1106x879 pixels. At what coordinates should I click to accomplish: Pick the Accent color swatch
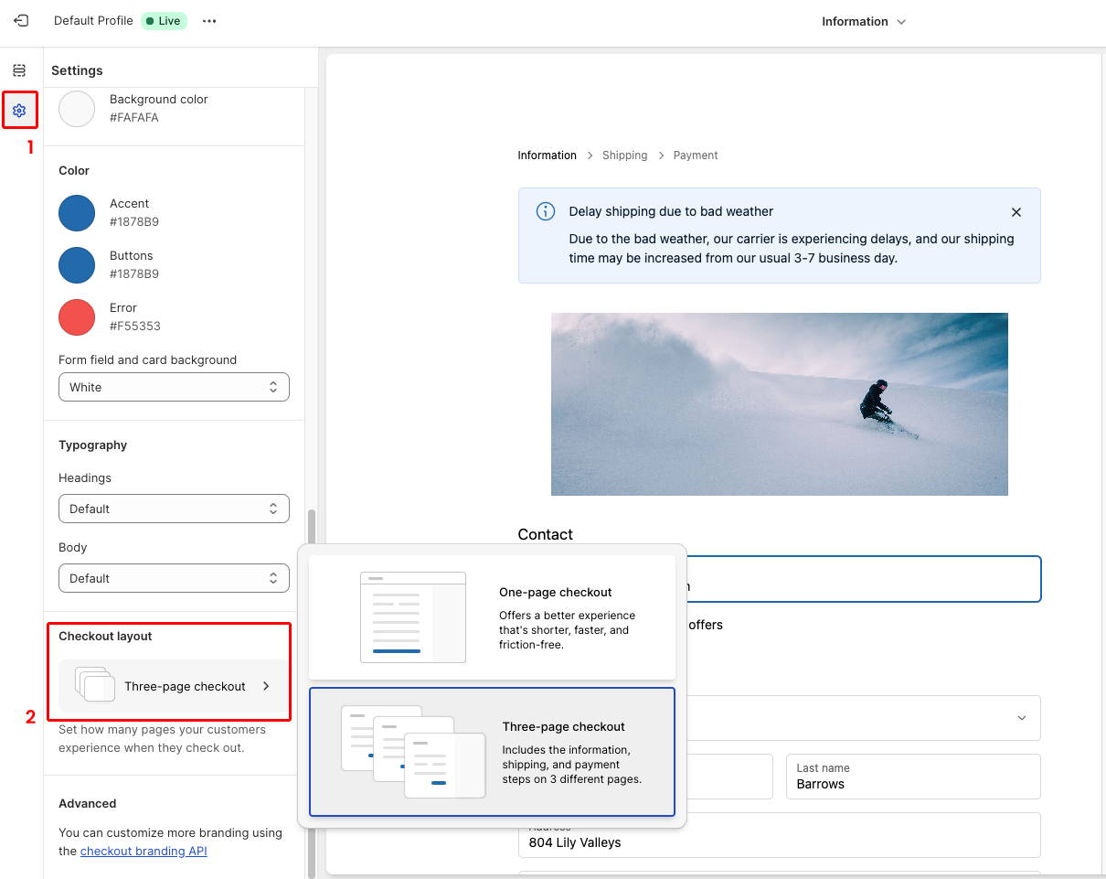click(x=77, y=213)
